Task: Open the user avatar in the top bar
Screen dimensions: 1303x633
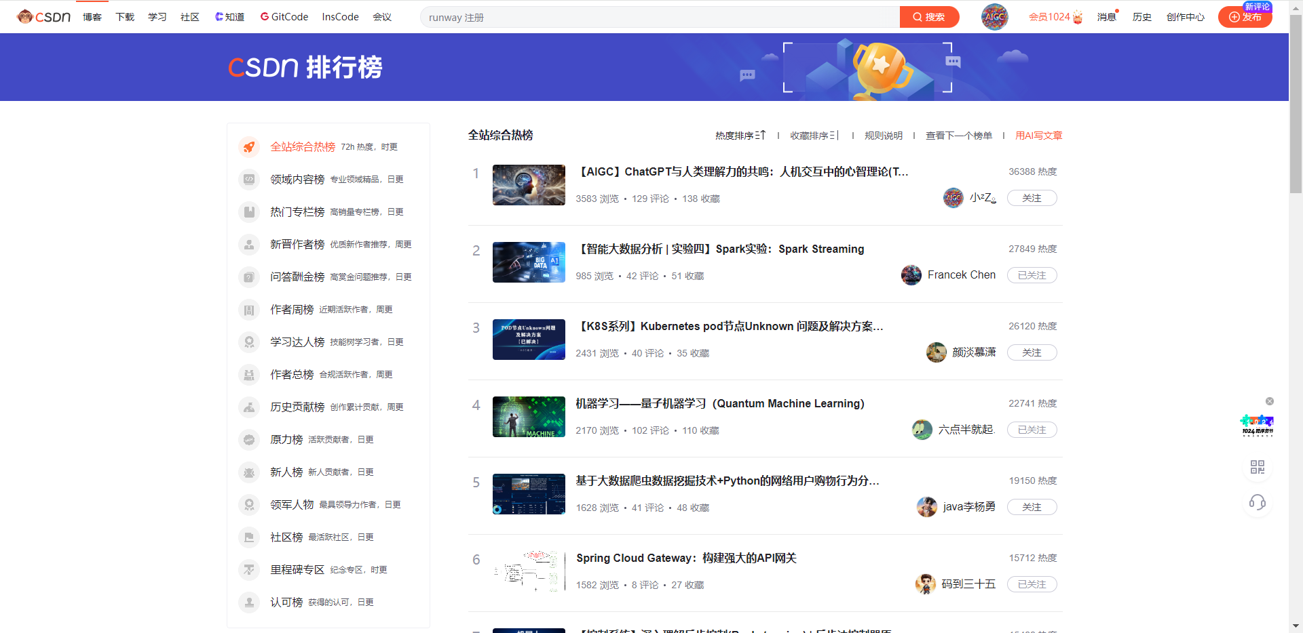Action: point(994,17)
